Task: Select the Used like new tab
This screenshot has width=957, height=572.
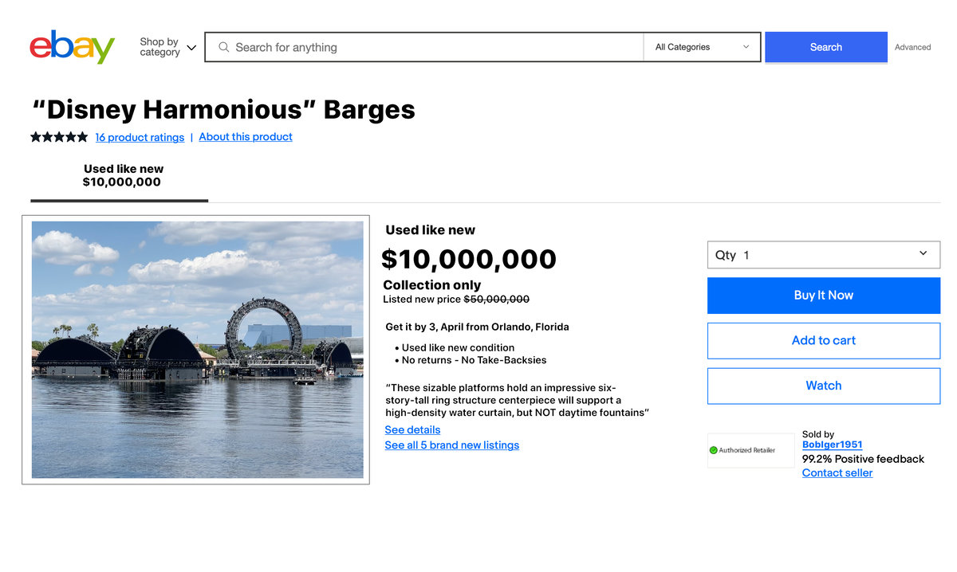Action: coord(123,175)
